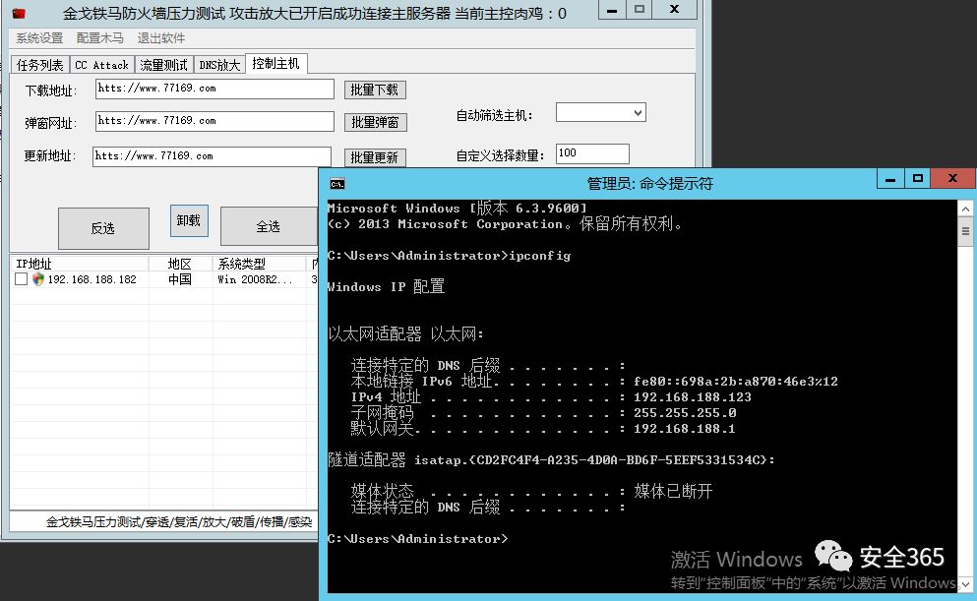This screenshot has height=601, width=977.
Task: Minimize the 金戈铁马 main window
Action: 612,9
